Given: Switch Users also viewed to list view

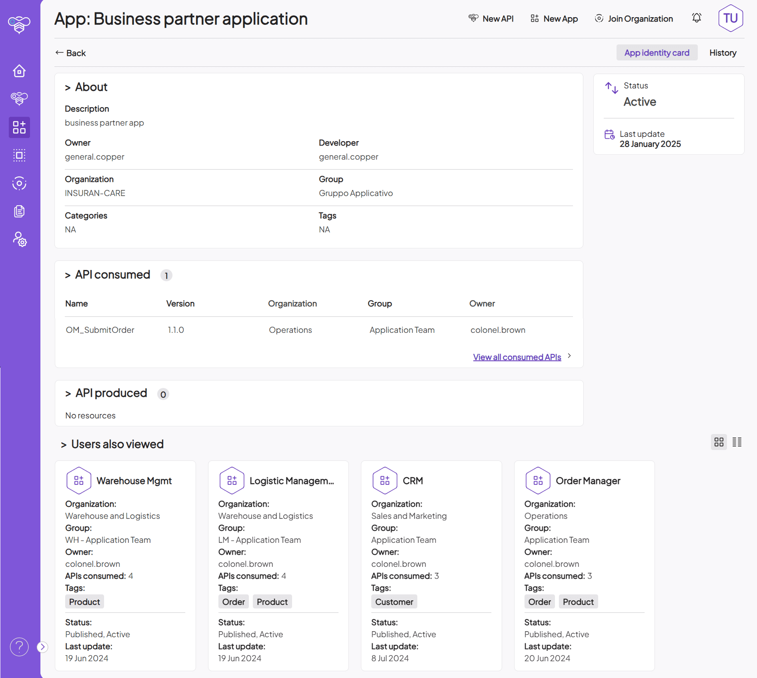Looking at the screenshot, I should (x=737, y=442).
